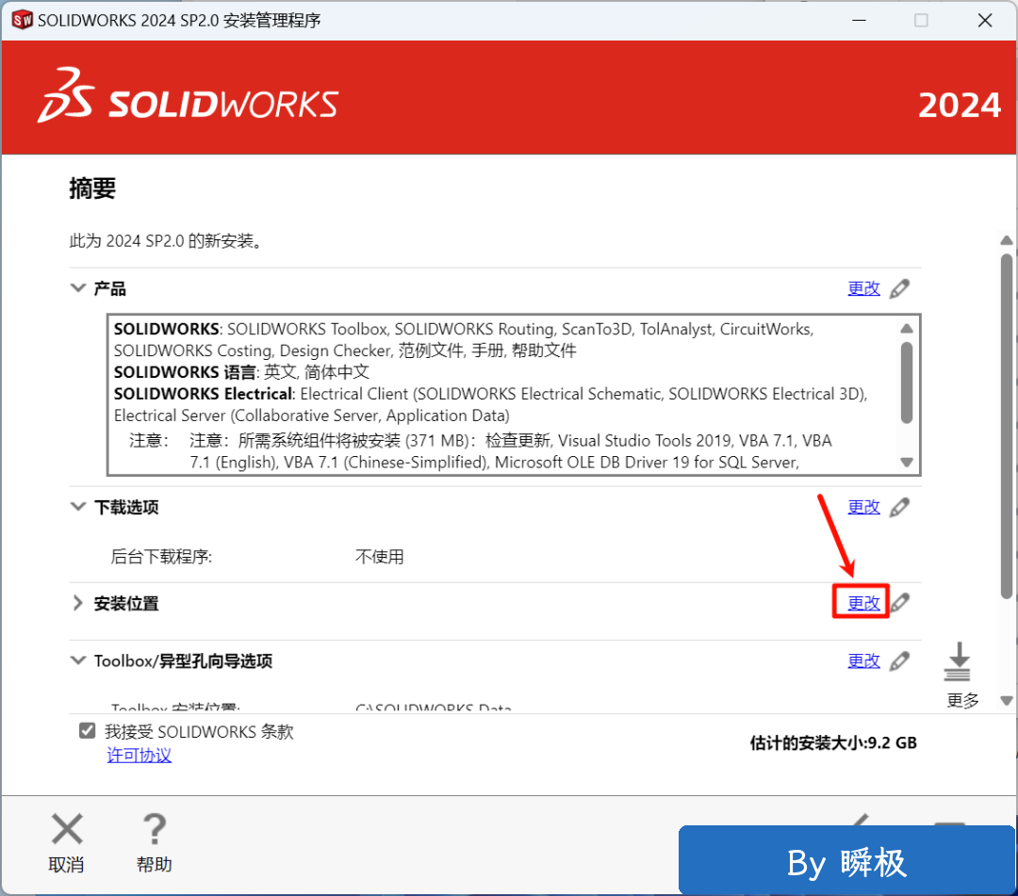1018x896 pixels.
Task: Click 更改 link for 安装位置
Action: pos(863,603)
